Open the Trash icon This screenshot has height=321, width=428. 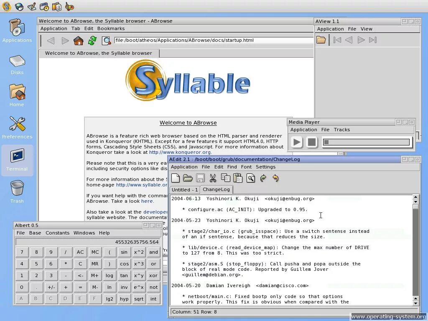[x=17, y=192]
